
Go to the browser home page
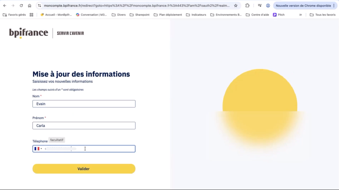click(29, 6)
